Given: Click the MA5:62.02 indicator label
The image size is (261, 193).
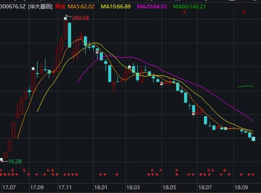Looking at the screenshot, I should [81, 7].
